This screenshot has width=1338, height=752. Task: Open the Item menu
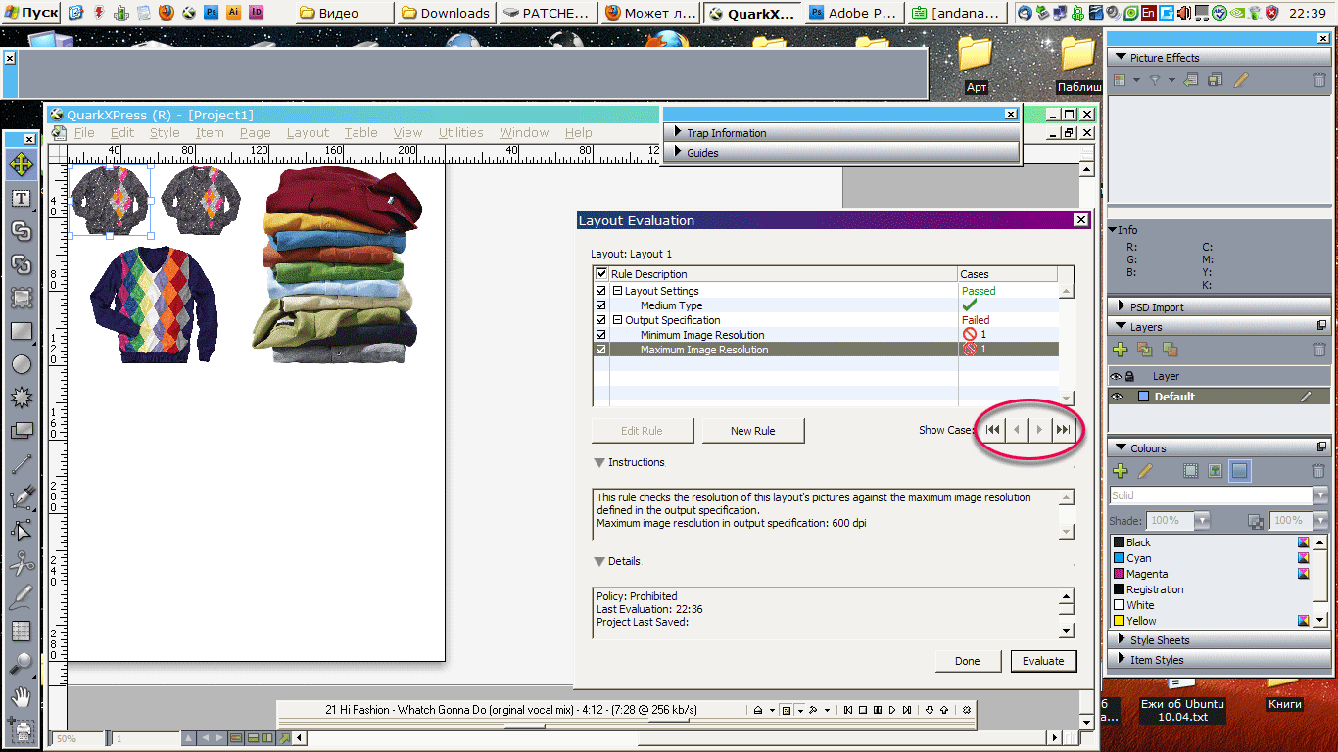tap(210, 132)
